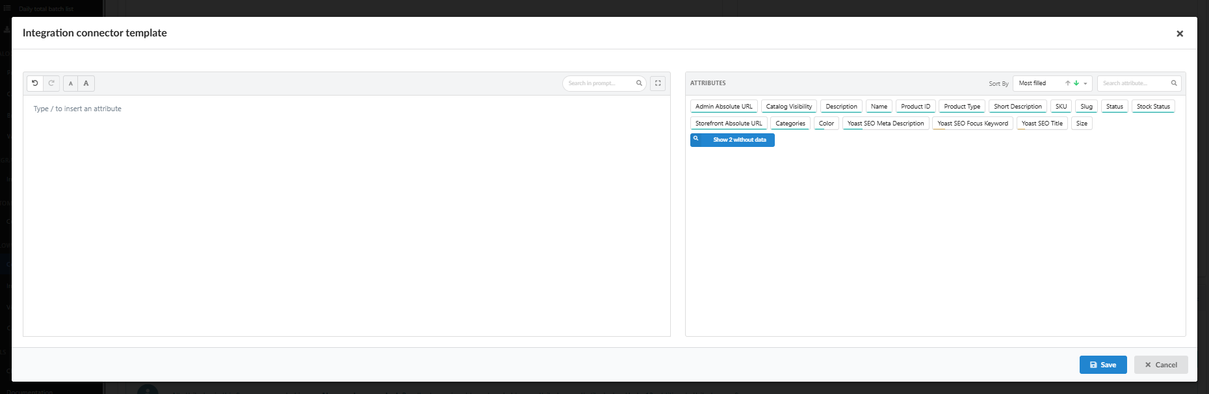Cancel the template dialog
The width and height of the screenshot is (1209, 394).
pyautogui.click(x=1161, y=365)
